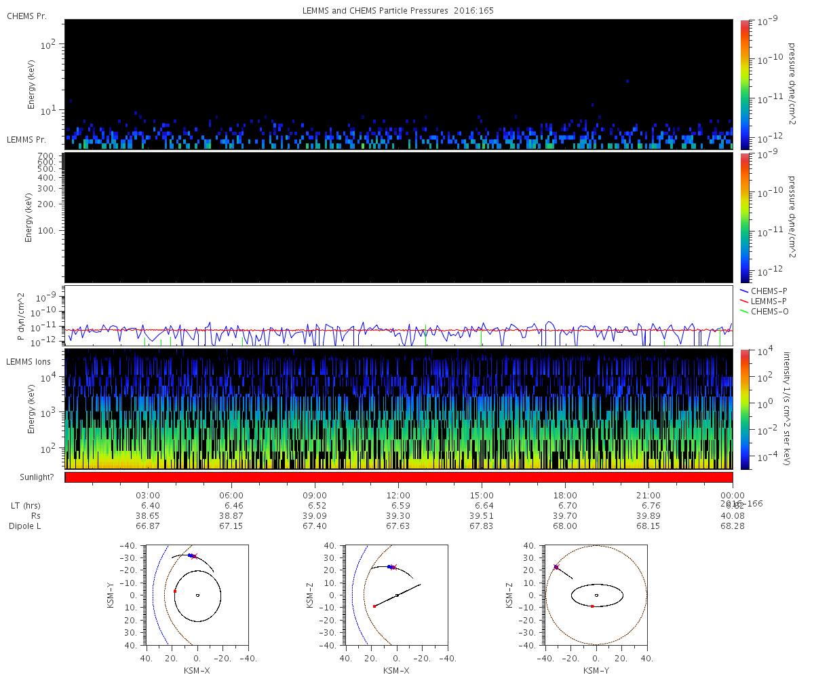Click the 18:00 time axis label
Viewport: 814px width, 679px height.
click(x=565, y=496)
